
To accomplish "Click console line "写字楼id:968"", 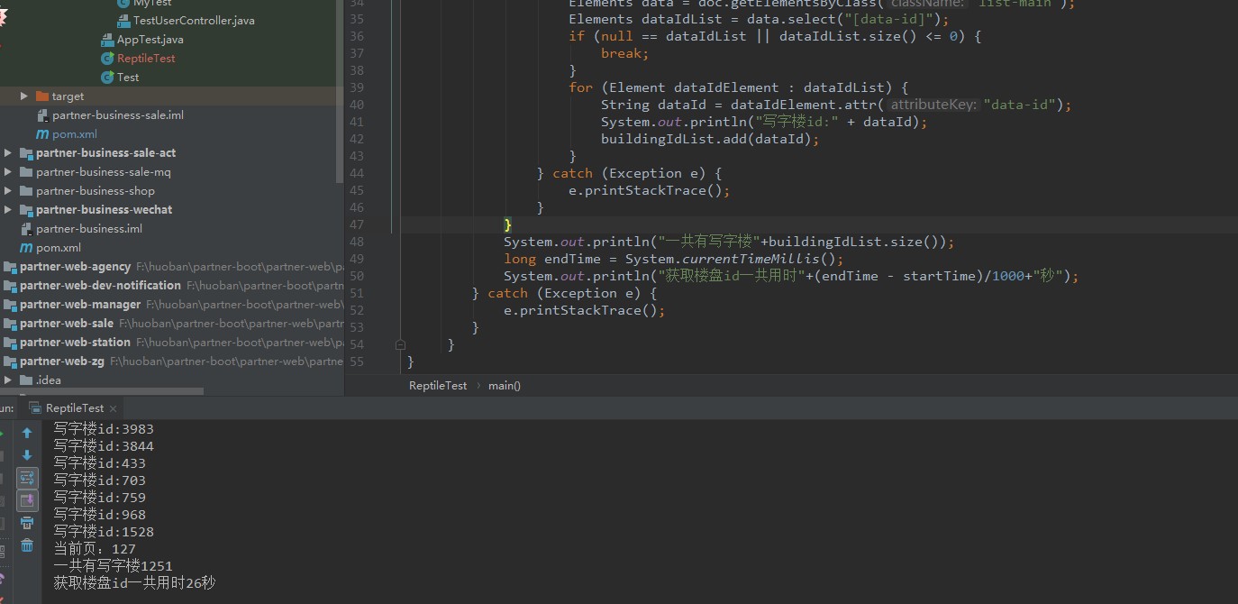I will pos(99,515).
